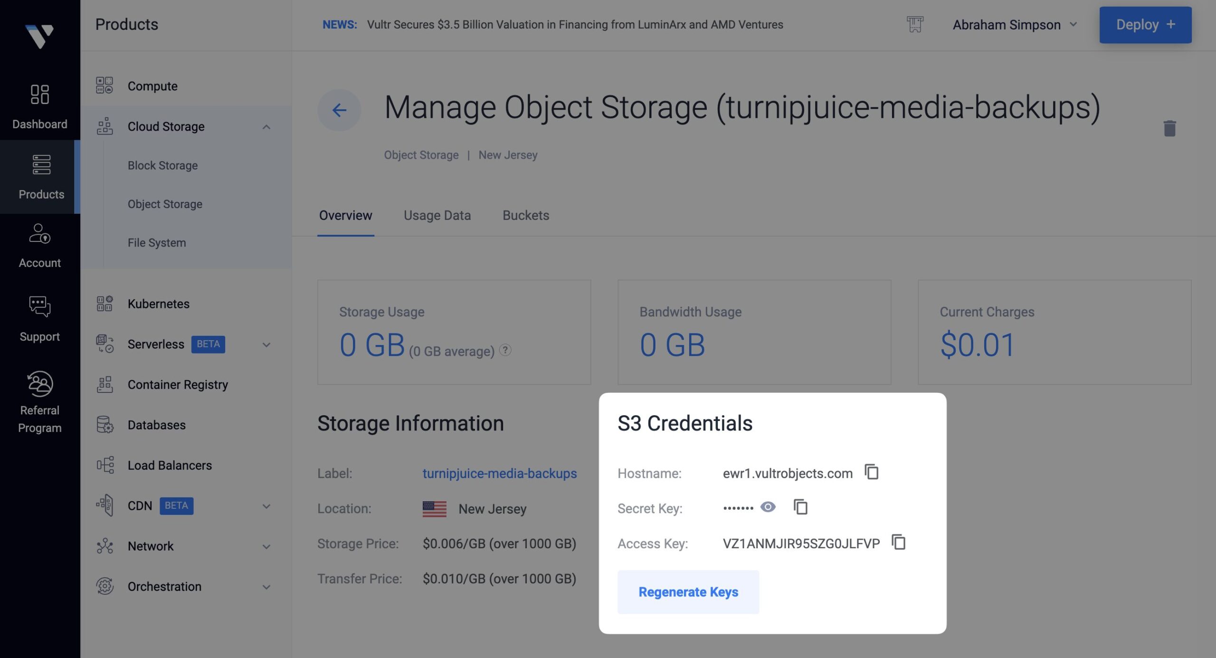The width and height of the screenshot is (1216, 658).
Task: Open Load Balancers menu item
Action: 170,465
